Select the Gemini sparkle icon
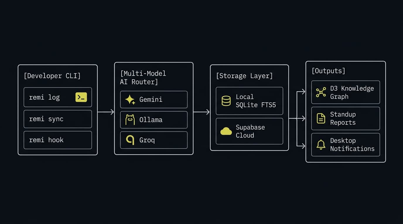403x224 pixels. click(130, 99)
